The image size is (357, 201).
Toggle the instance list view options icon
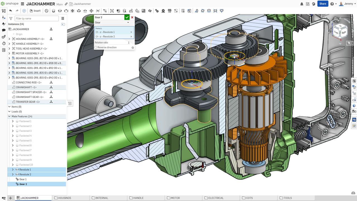pyautogui.click(x=63, y=18)
